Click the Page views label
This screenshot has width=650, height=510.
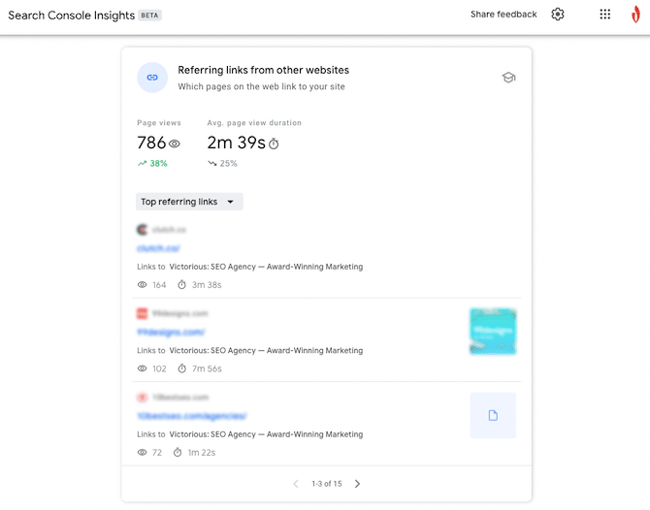[x=159, y=122]
